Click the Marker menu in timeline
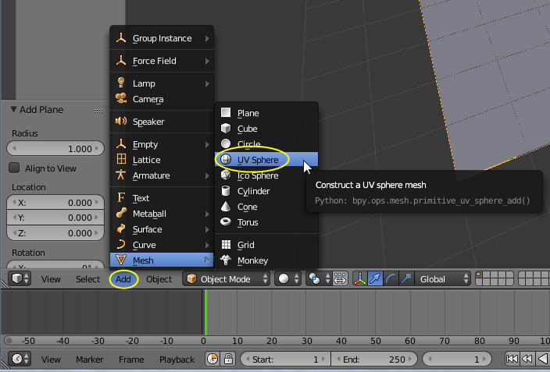 pyautogui.click(x=89, y=360)
